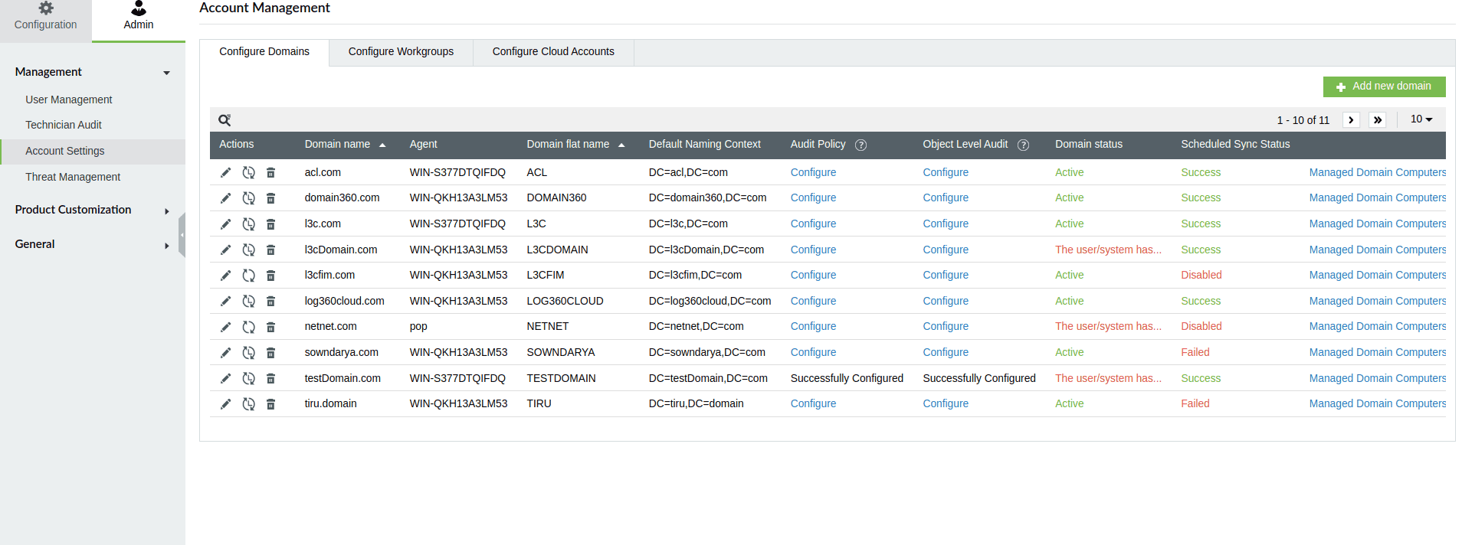Edit the l3cfim.com domain entry

click(225, 276)
